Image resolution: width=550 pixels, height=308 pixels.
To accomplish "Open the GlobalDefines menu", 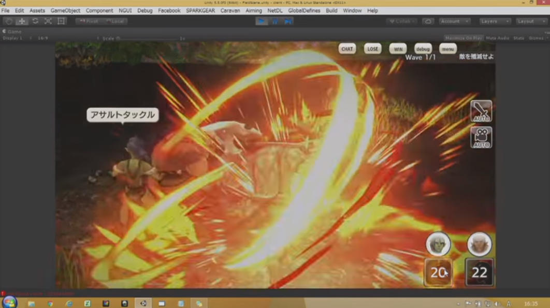I will coord(304,10).
